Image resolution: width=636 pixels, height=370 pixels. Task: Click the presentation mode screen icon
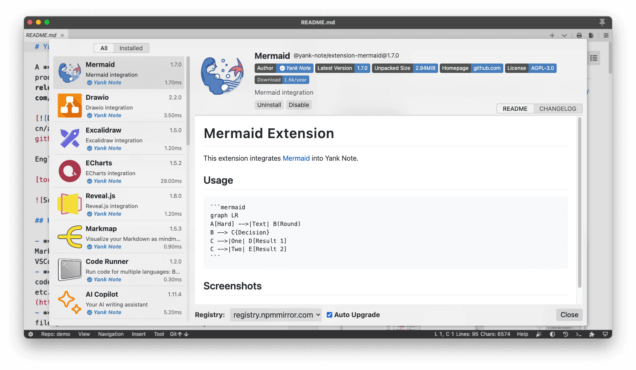click(605, 334)
